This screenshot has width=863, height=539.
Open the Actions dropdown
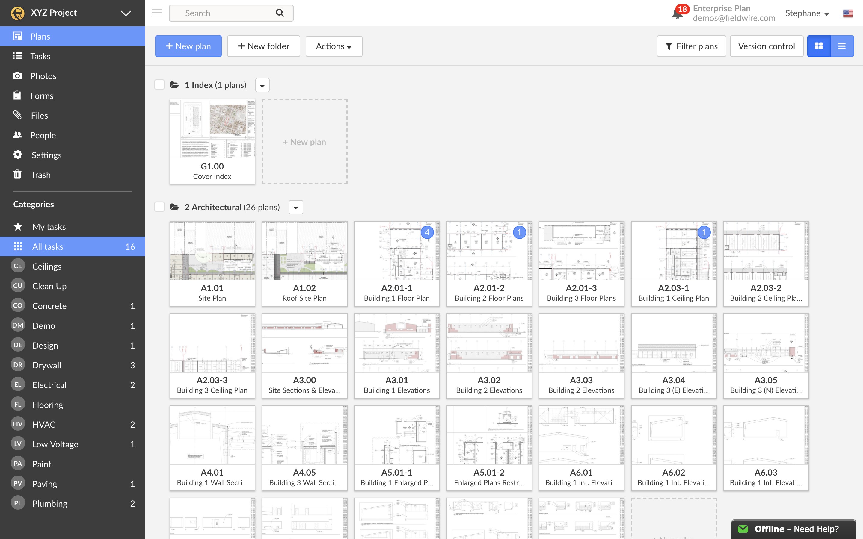tap(333, 46)
